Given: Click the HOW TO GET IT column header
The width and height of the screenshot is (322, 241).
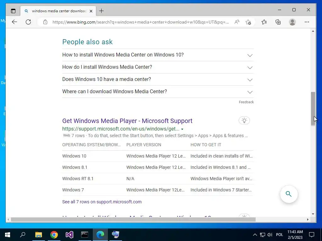Looking at the screenshot, I should pos(206,145).
